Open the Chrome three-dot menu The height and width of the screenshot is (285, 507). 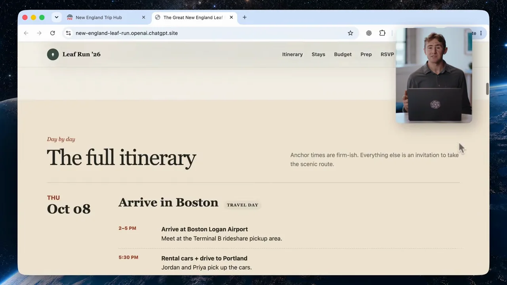click(481, 33)
